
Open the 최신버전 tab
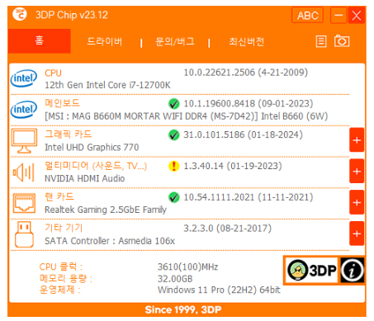pyautogui.click(x=247, y=41)
